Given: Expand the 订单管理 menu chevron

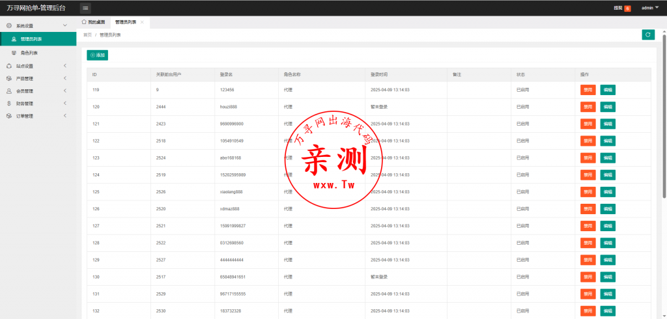Looking at the screenshot, I should pyautogui.click(x=65, y=116).
